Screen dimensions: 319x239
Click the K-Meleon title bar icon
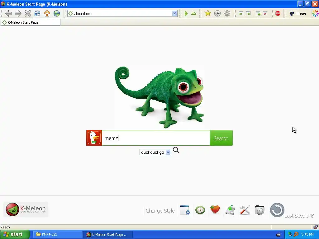click(3, 4)
